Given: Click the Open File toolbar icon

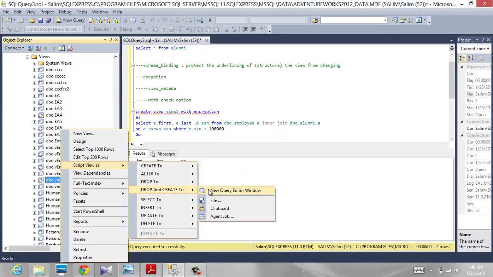Looking at the screenshot, I should [32, 20].
